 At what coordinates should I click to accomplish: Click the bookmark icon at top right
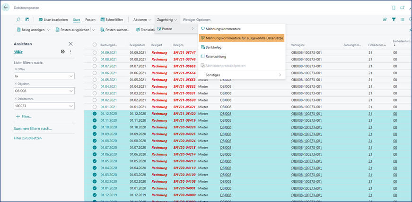(394, 8)
